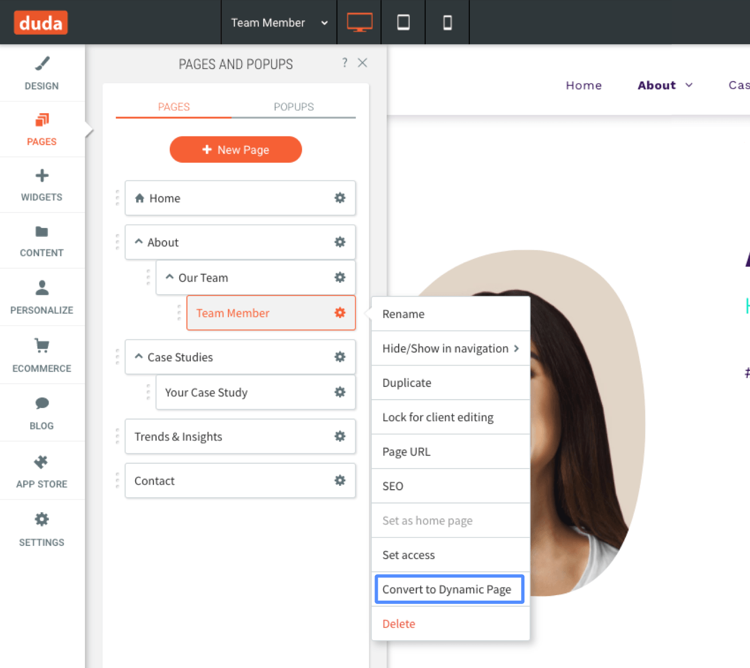Collapse the About page group
The image size is (750, 668).
coord(139,242)
